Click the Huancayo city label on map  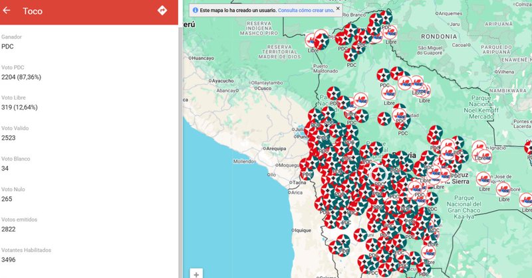(203, 58)
